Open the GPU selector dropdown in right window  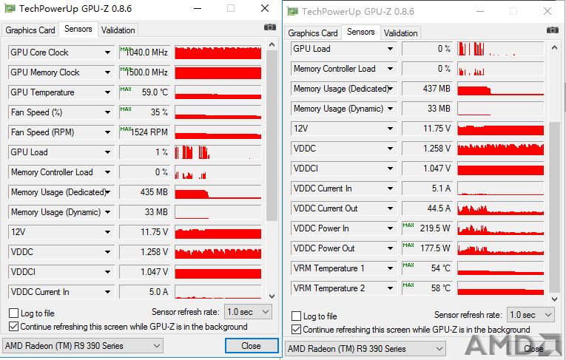click(x=365, y=348)
